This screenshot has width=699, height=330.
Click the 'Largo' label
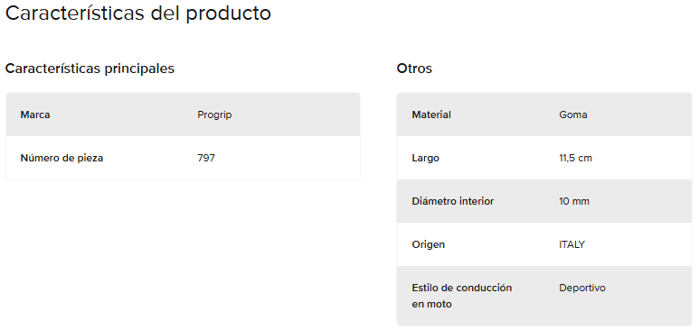pyautogui.click(x=425, y=158)
